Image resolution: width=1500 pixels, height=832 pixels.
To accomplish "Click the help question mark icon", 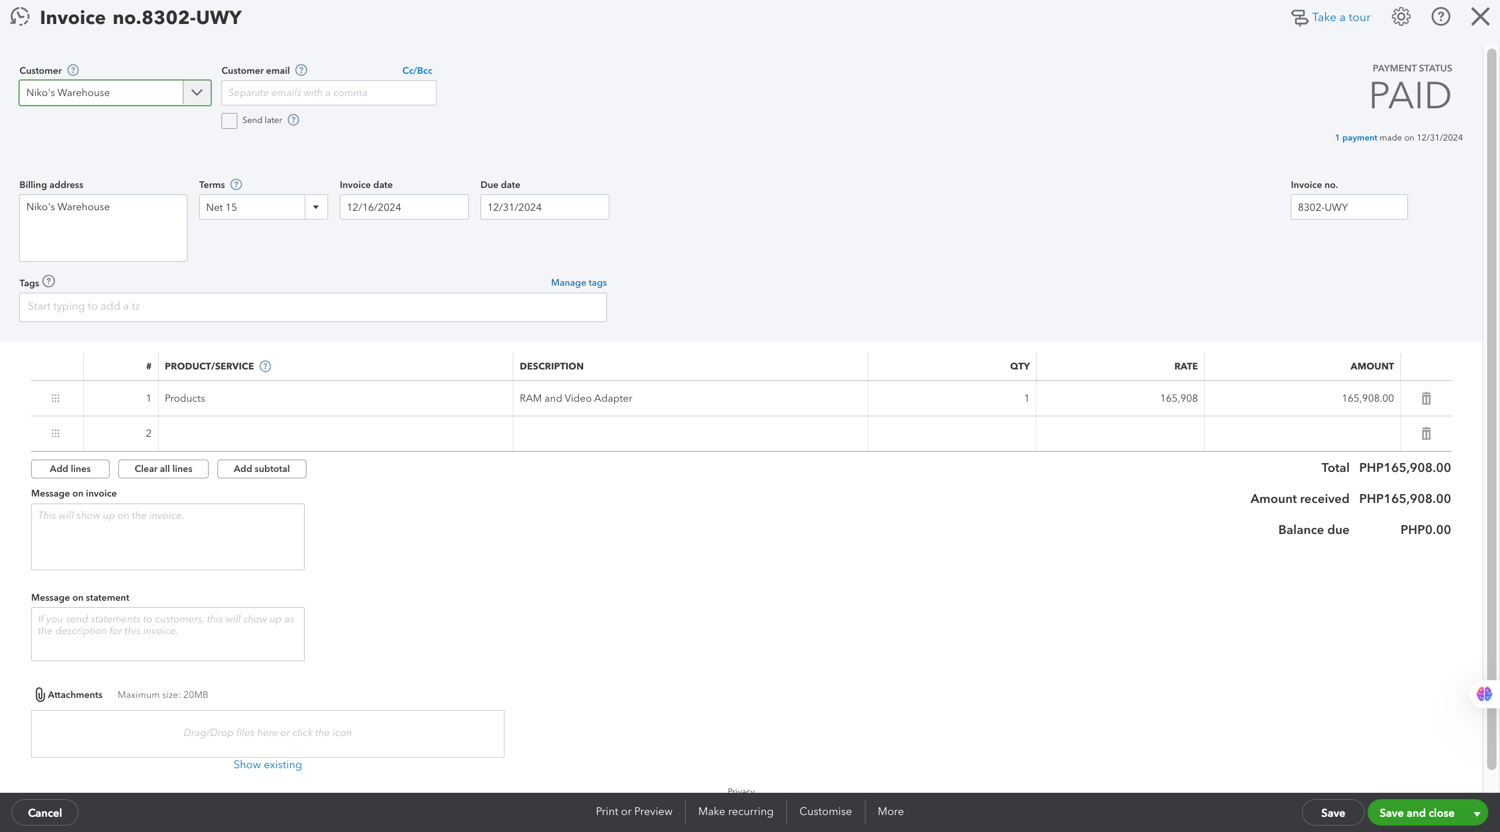I will pos(1441,17).
